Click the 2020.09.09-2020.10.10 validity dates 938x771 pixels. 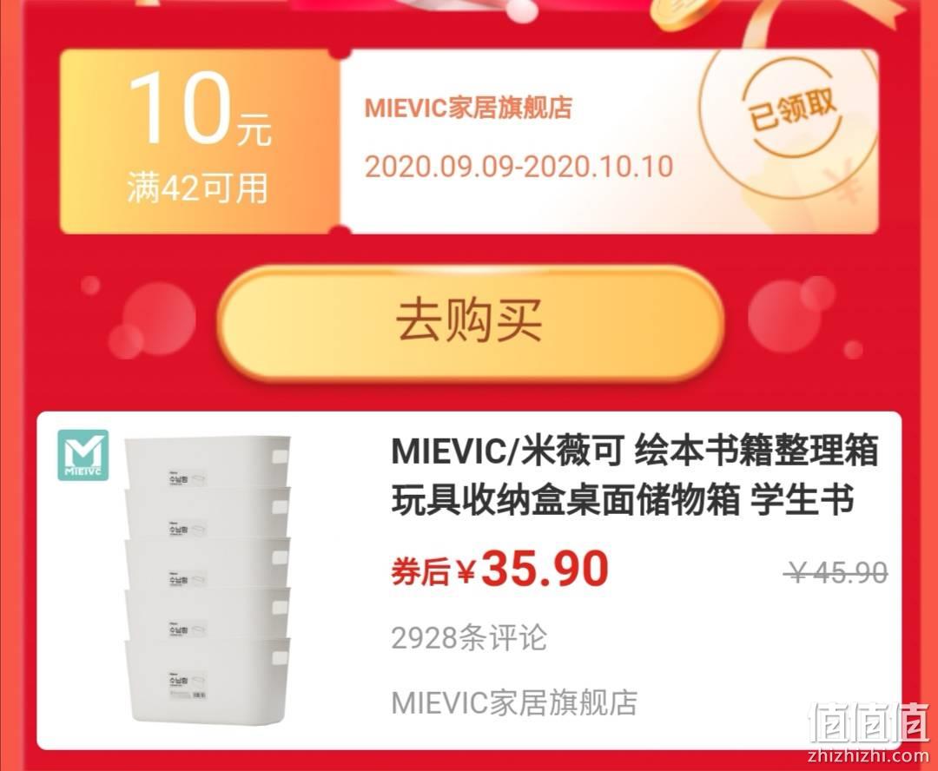pyautogui.click(x=519, y=166)
